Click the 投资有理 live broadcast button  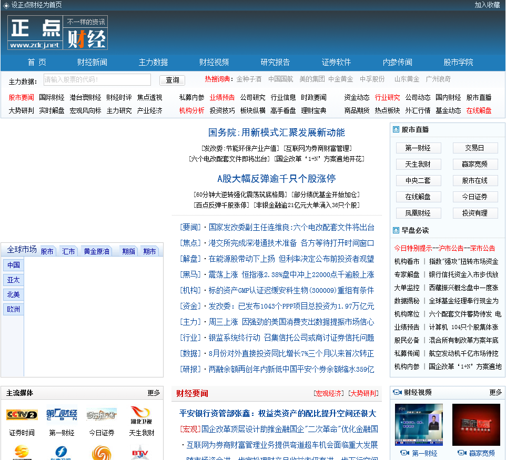point(475,213)
